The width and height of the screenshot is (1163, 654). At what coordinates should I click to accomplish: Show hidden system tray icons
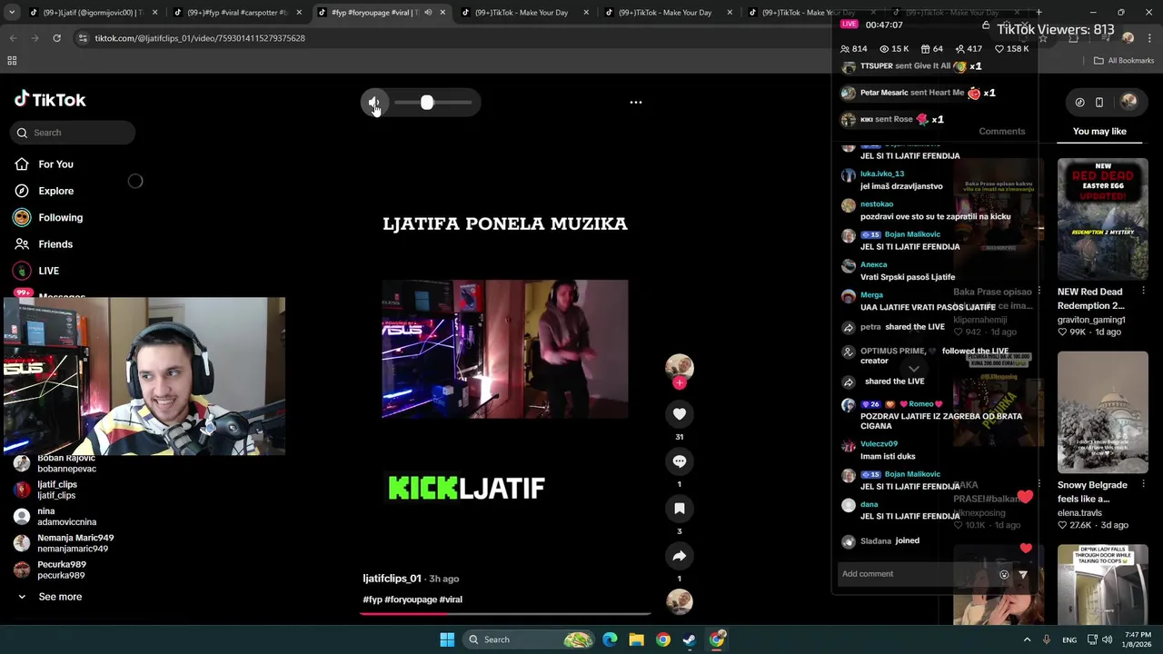tap(1027, 639)
